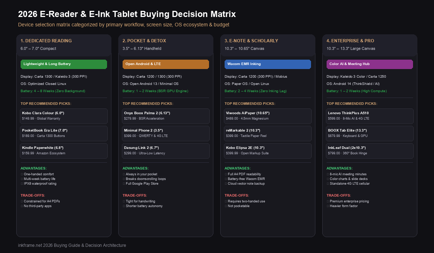Select the PocketBook Era Lite (7.0") card

click(x=64, y=133)
